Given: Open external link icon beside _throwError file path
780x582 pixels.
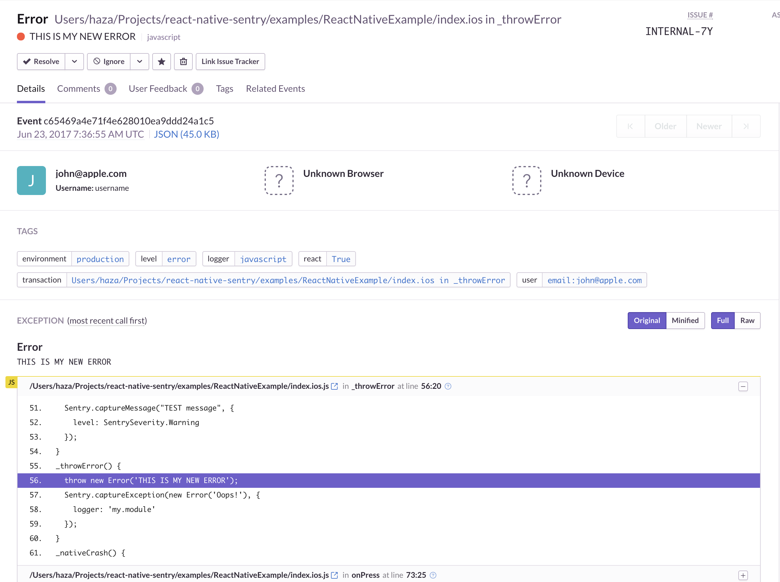Looking at the screenshot, I should click(334, 386).
